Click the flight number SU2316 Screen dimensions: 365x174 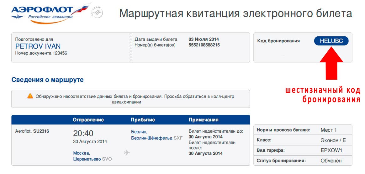click(x=41, y=131)
